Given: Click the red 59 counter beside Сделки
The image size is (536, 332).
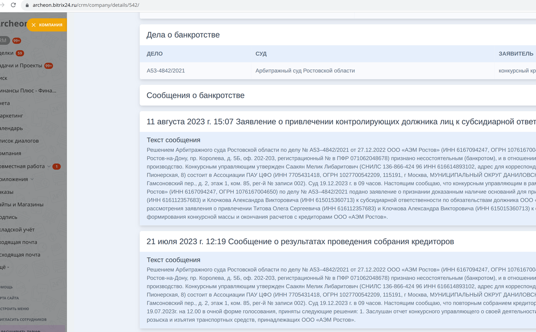Looking at the screenshot, I should (x=19, y=53).
